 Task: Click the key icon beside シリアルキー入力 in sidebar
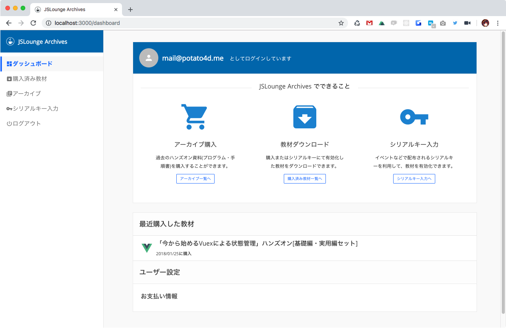pos(10,108)
